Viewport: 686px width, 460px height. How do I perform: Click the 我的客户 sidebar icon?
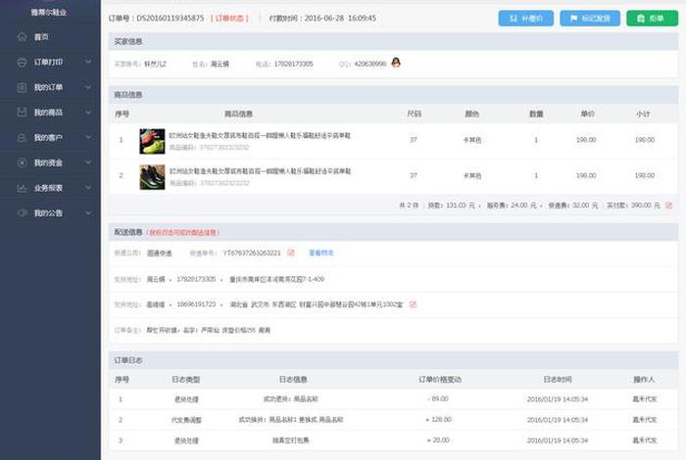22,137
